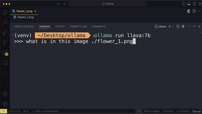Open Remote Explorer view
This screenshot has width=202, height=114.
(x=5, y=63)
